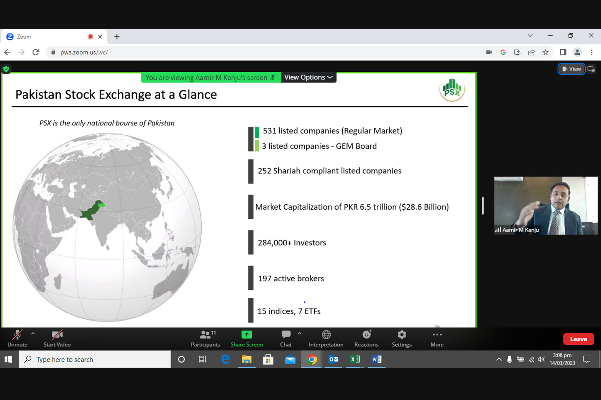Open volume speaker tray icon
The image size is (601, 400).
click(541, 359)
